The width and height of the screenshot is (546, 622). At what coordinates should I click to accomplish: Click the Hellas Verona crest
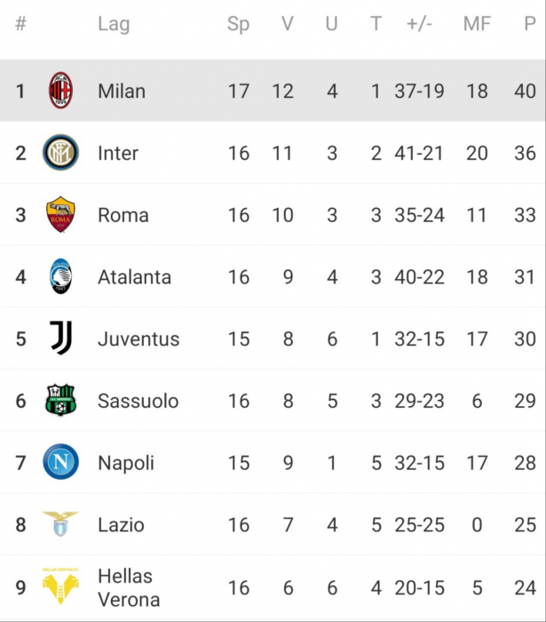coord(60,586)
